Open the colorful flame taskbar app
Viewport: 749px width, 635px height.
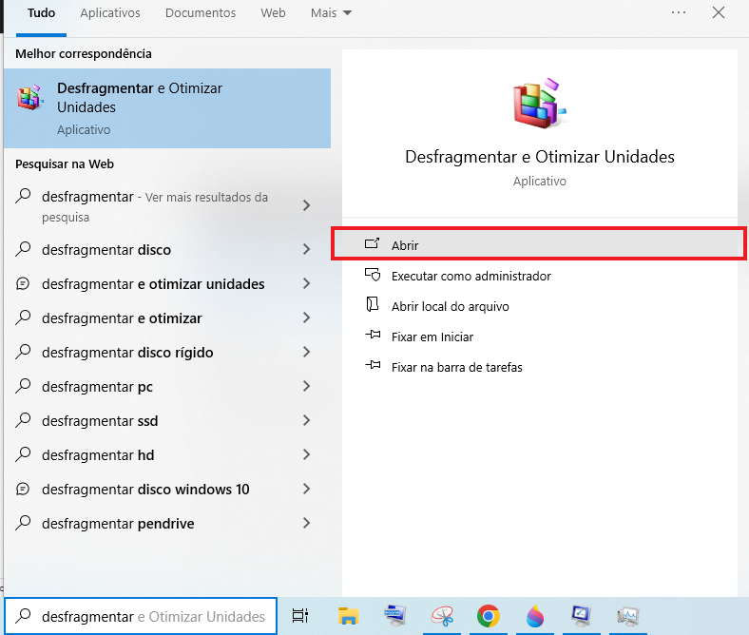[535, 616]
